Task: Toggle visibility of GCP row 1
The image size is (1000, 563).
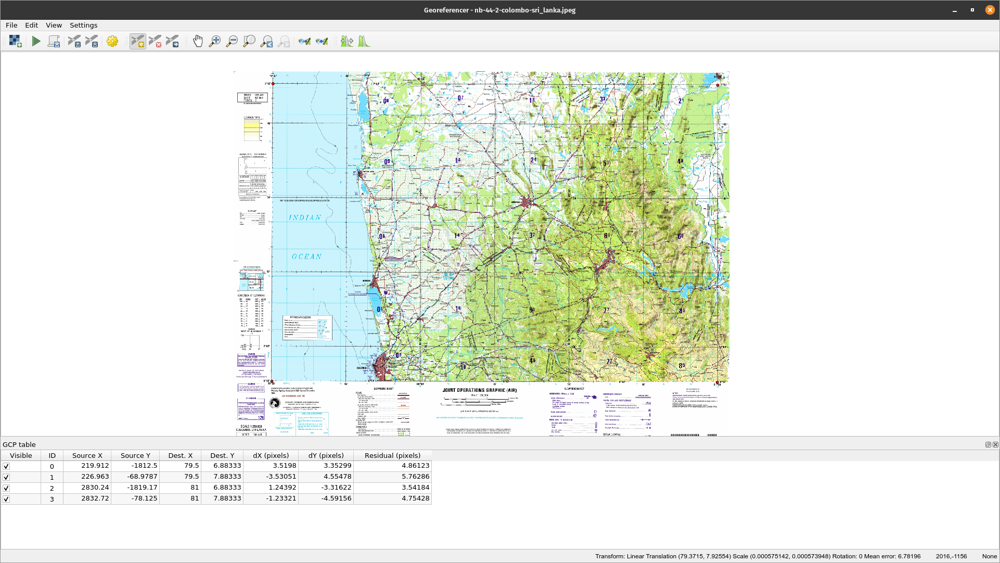Action: 6,477
